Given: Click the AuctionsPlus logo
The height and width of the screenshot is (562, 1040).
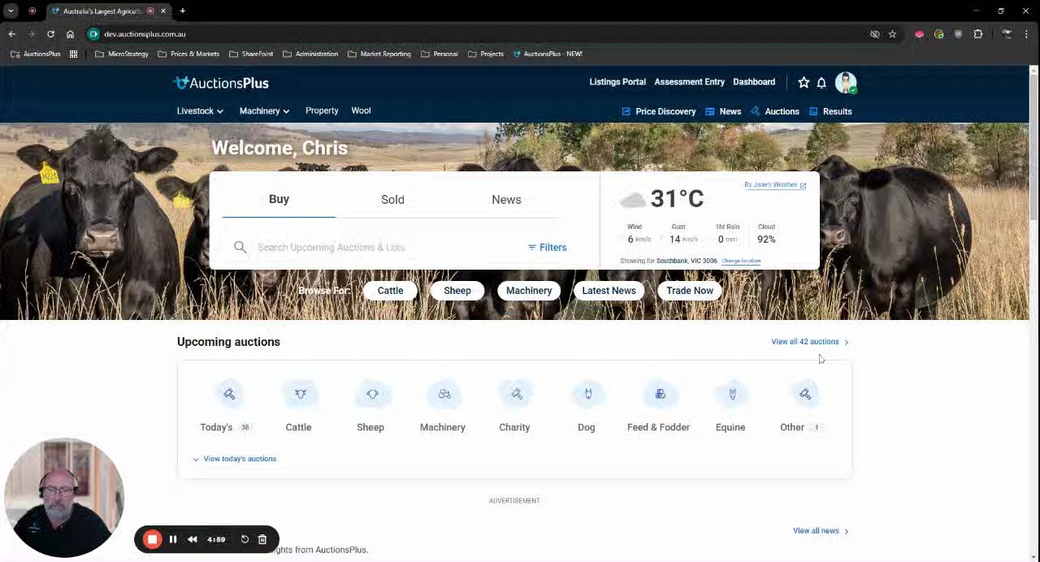Looking at the screenshot, I should click(221, 83).
